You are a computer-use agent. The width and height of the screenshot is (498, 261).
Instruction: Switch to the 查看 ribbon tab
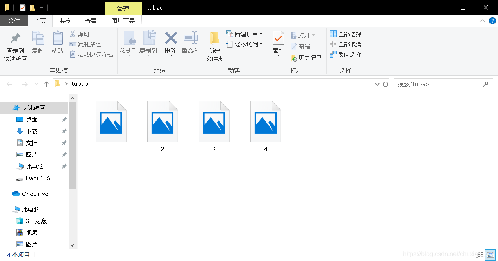91,20
